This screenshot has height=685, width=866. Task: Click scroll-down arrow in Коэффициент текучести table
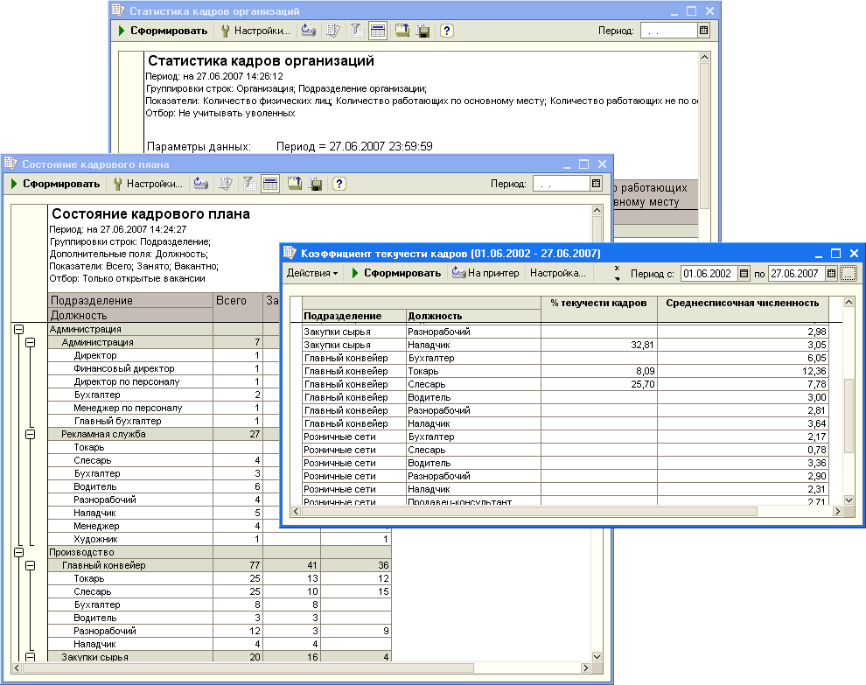[x=849, y=500]
